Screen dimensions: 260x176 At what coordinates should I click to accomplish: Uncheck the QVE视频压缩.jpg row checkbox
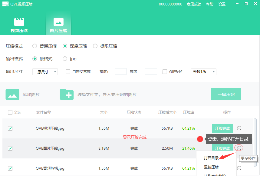(x=10, y=128)
